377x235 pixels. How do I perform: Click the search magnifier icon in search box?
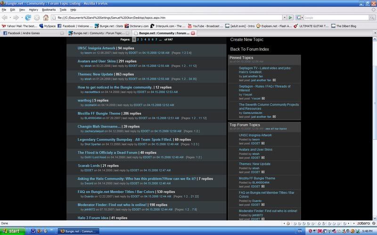point(372,17)
